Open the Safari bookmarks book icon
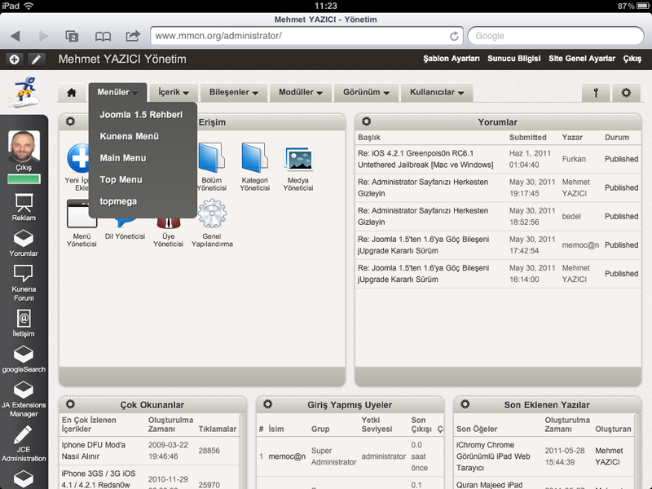The width and height of the screenshot is (652, 489). pos(103,37)
